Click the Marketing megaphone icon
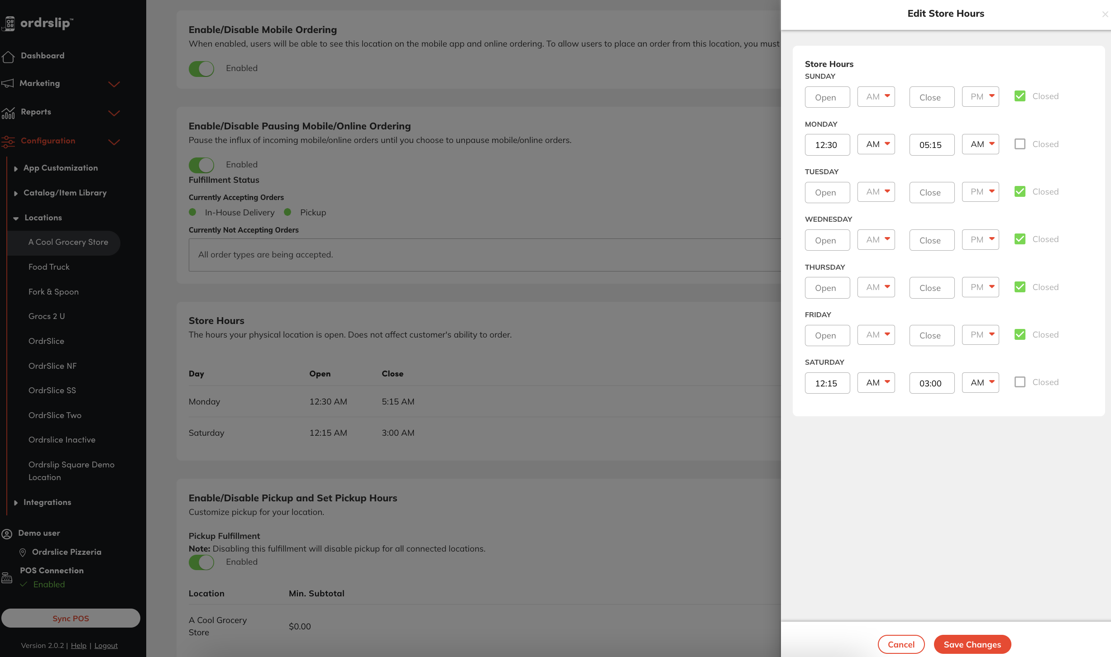The height and width of the screenshot is (657, 1111). pos(8,83)
